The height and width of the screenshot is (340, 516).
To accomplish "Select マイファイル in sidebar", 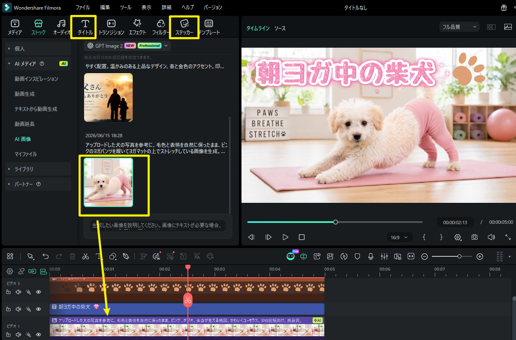I will click(26, 154).
